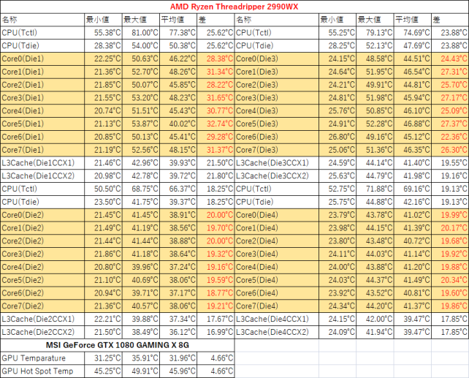Select the red 18.77°C difference cell

[216, 293]
